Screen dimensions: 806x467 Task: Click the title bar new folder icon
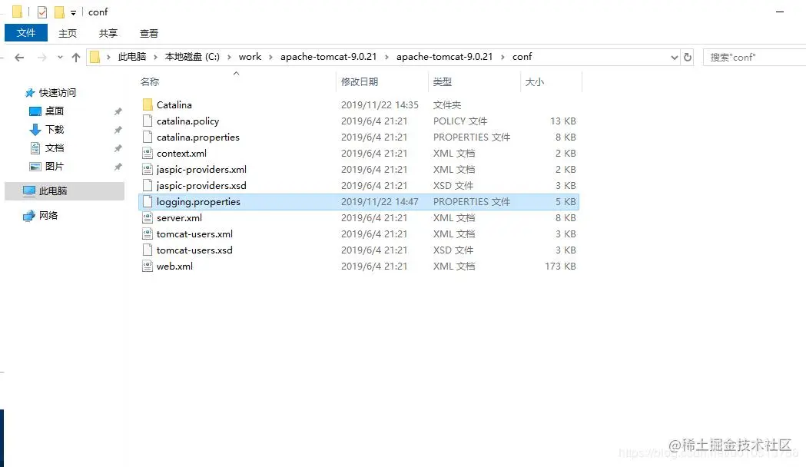(x=60, y=12)
